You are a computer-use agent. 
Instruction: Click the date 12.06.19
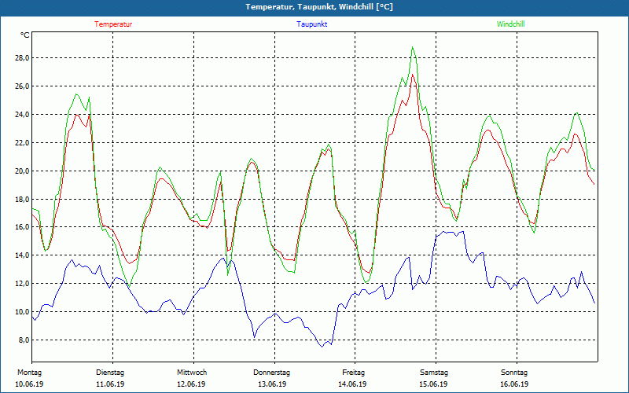[x=191, y=384]
